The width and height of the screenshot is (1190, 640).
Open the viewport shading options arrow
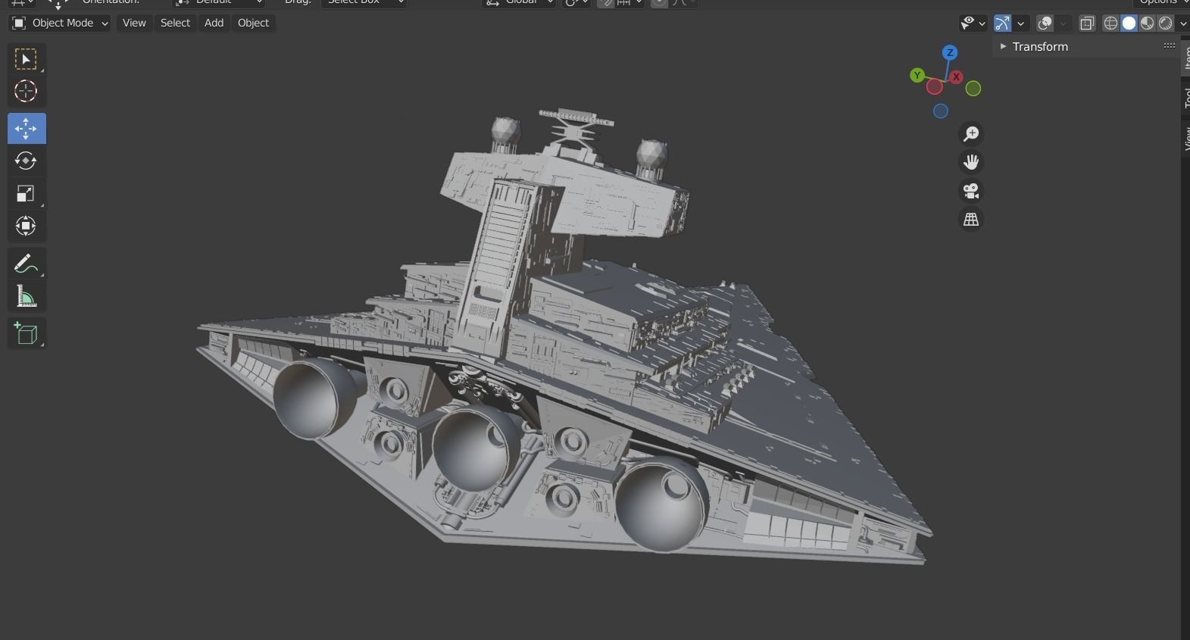1182,23
